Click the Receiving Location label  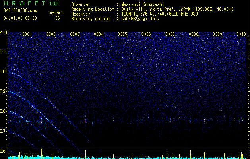(93, 9)
